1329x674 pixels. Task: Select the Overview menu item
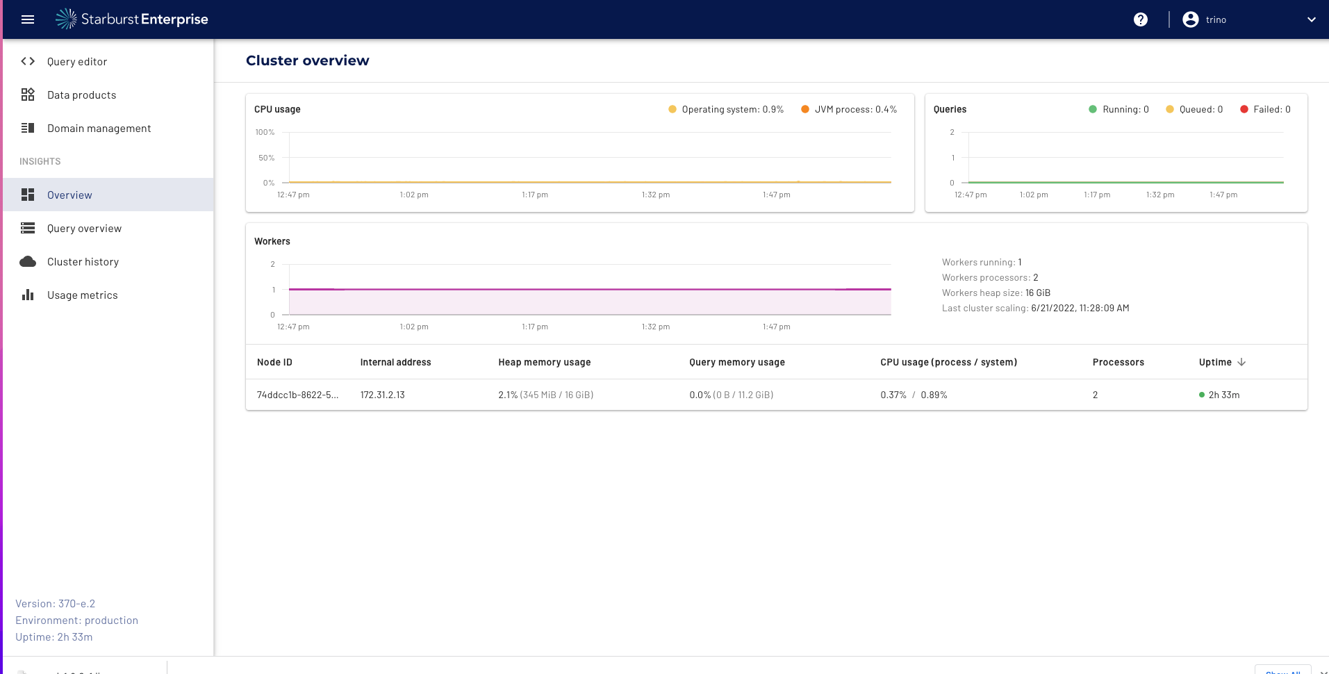[x=108, y=195]
